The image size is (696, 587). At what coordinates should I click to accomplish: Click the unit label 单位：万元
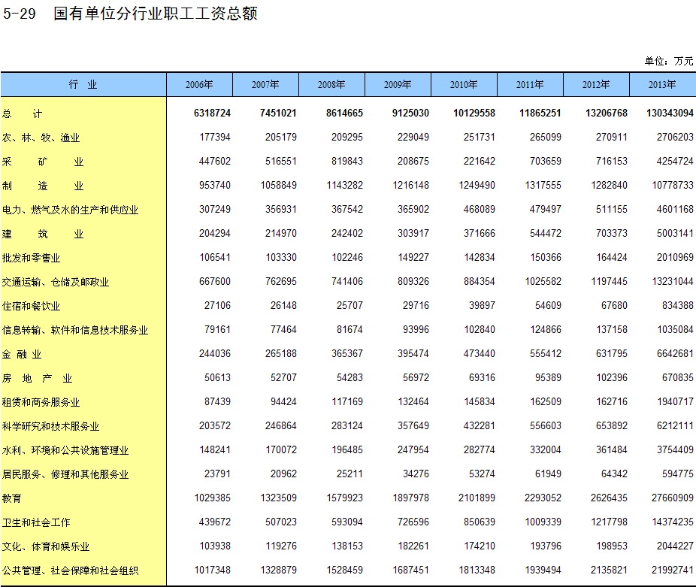pos(669,61)
